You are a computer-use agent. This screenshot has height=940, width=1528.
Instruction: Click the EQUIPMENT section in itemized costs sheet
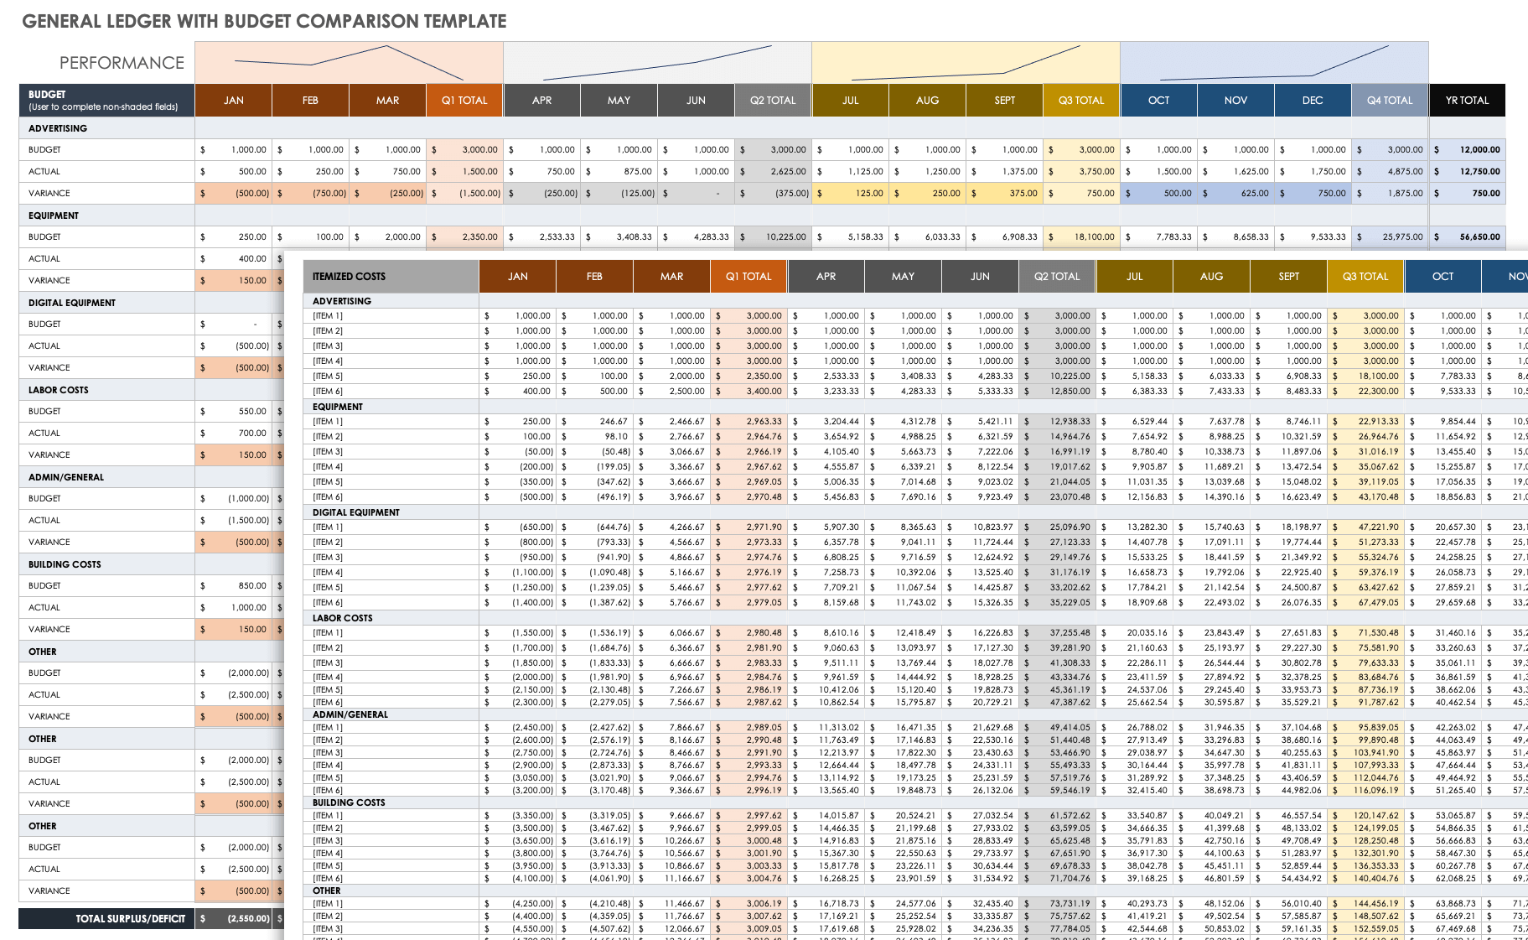(338, 407)
